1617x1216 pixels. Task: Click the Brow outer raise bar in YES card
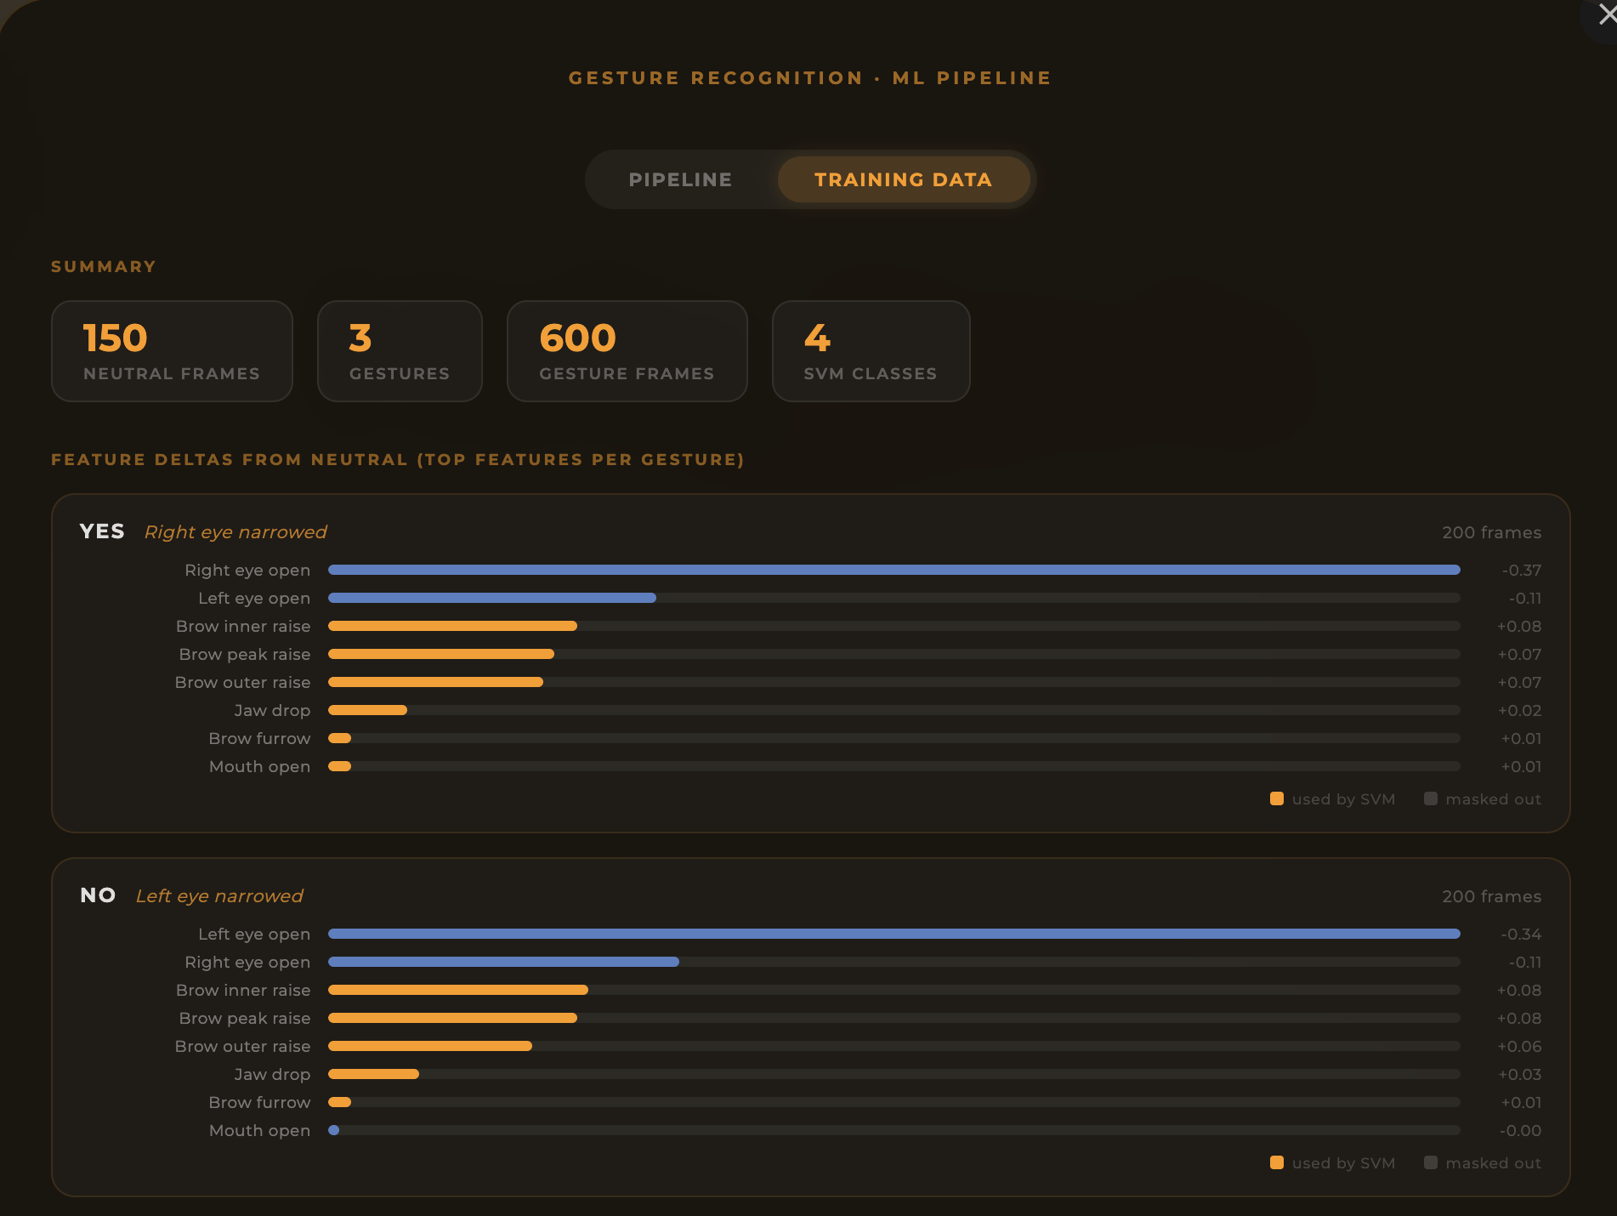[894, 682]
